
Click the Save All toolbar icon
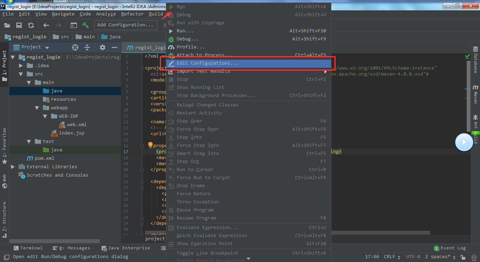pos(19,25)
